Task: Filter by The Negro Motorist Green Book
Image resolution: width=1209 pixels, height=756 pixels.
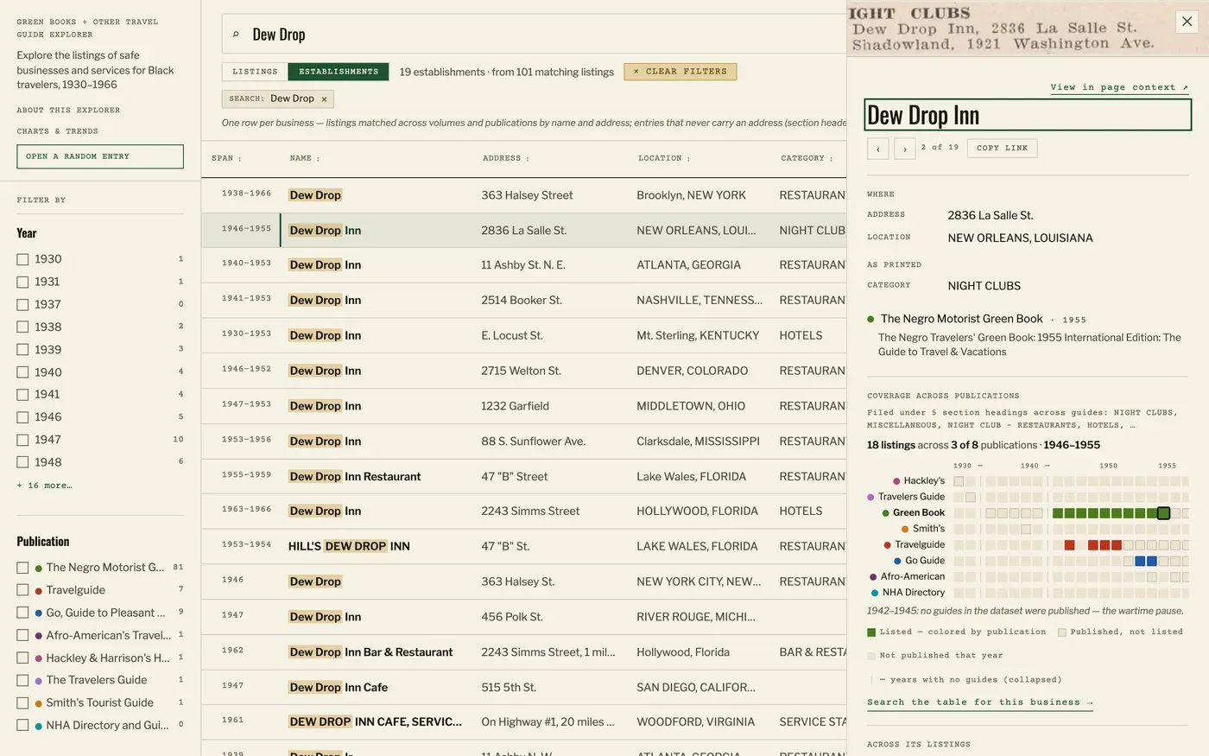Action: coord(22,568)
